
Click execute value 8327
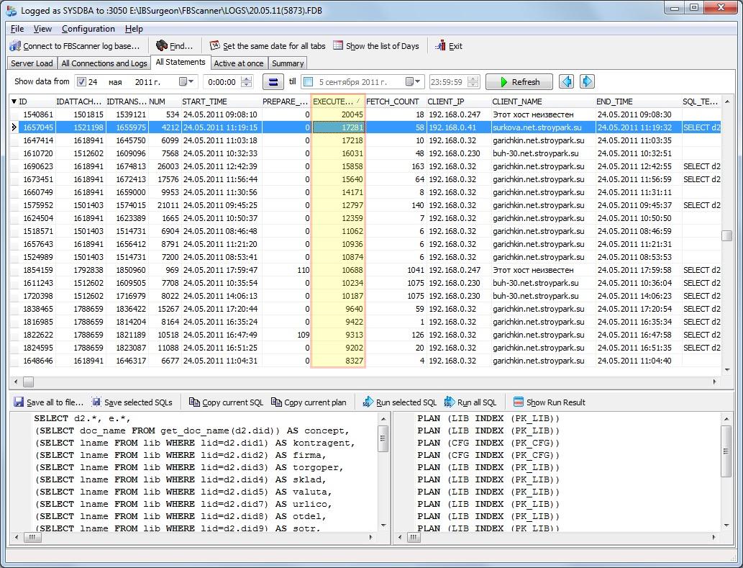coord(354,361)
